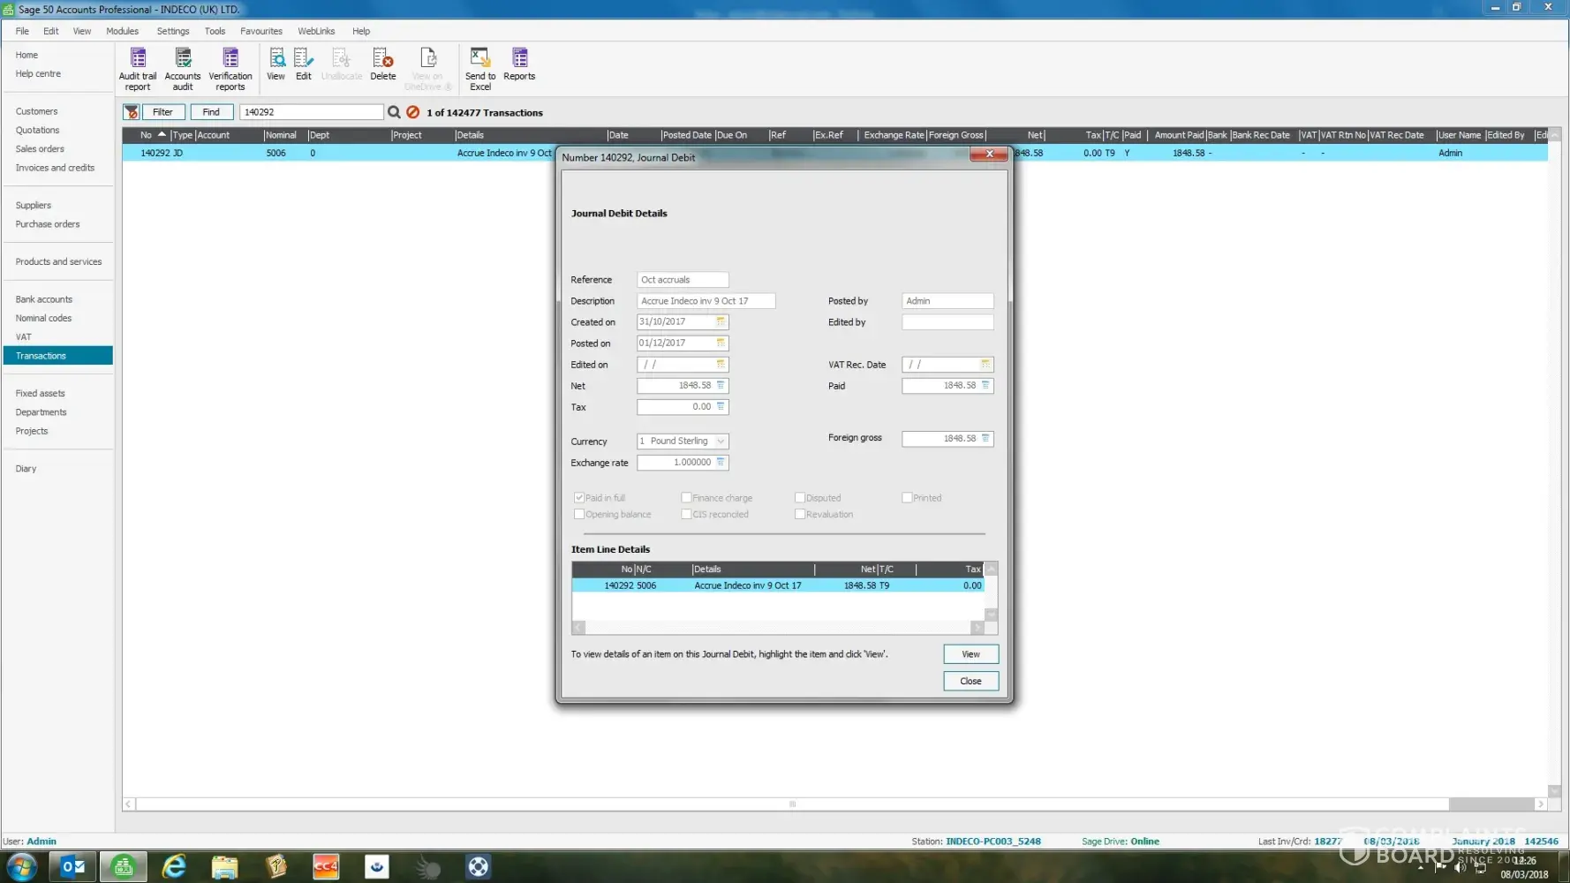The image size is (1570, 883).
Task: Click the magnifier search icon beside the find box
Action: click(x=394, y=112)
